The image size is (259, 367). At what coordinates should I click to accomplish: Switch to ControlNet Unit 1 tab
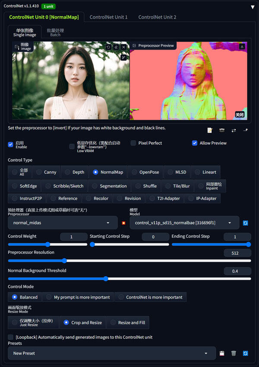click(x=108, y=17)
